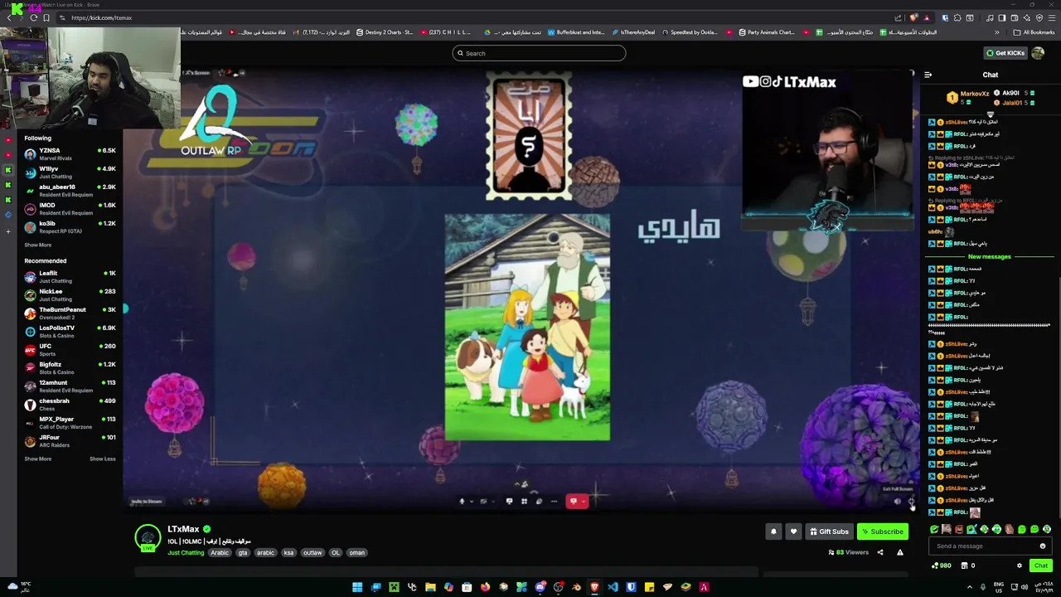
Task: Select the gta stream tag
Action: (243, 552)
